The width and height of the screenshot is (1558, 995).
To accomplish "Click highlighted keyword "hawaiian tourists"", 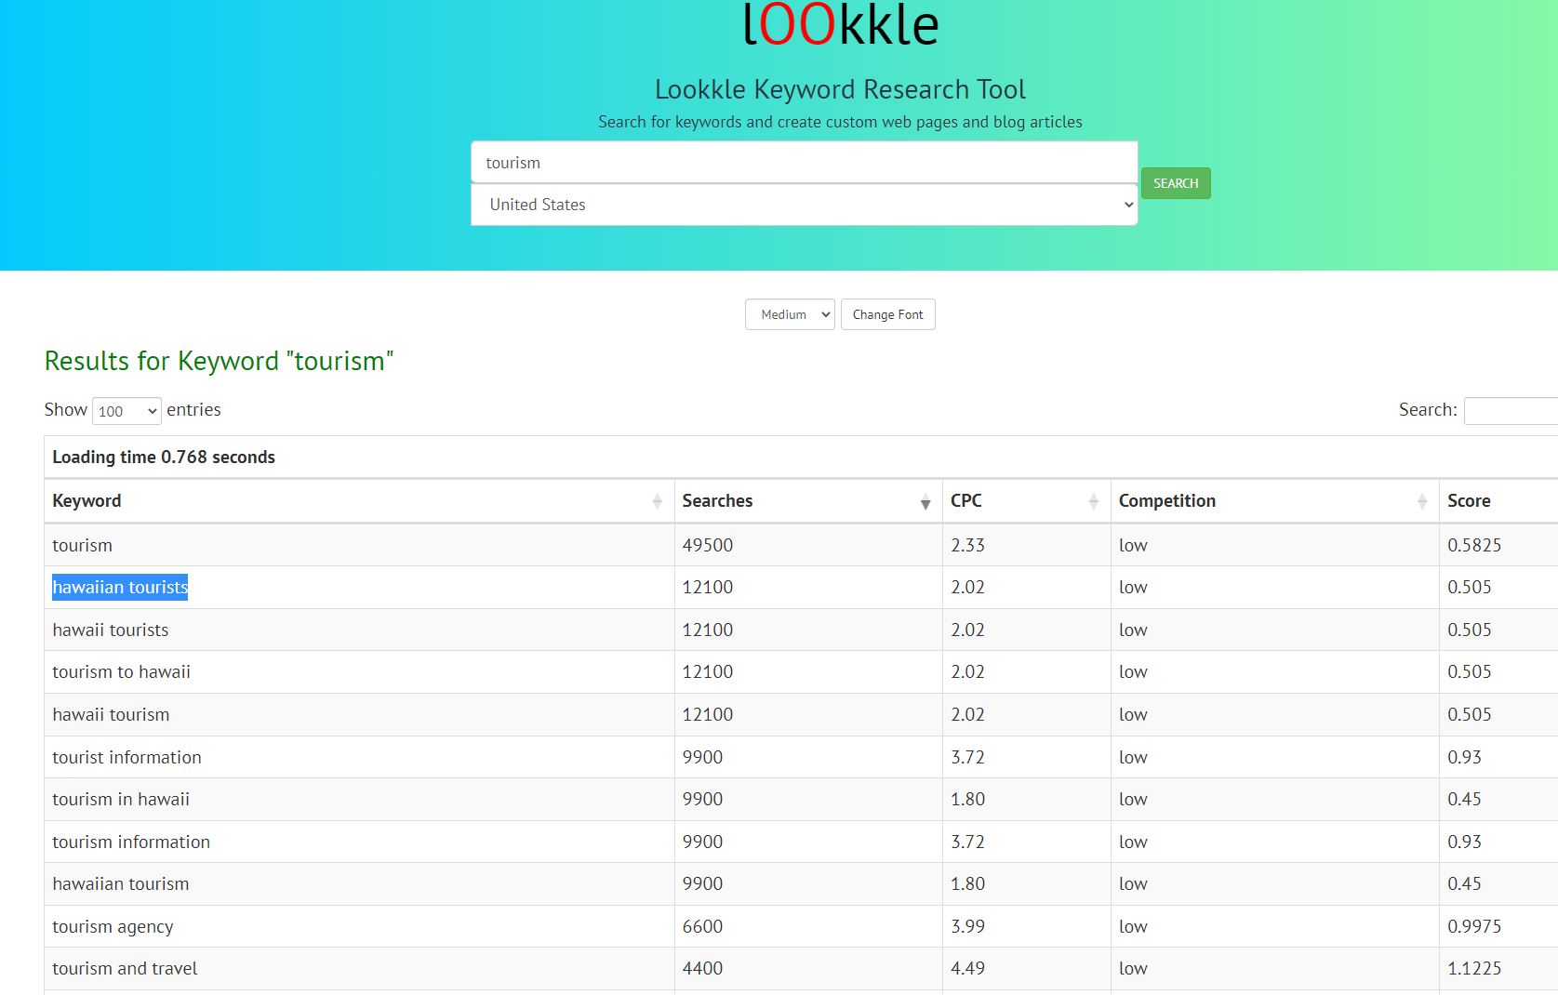I will (120, 587).
